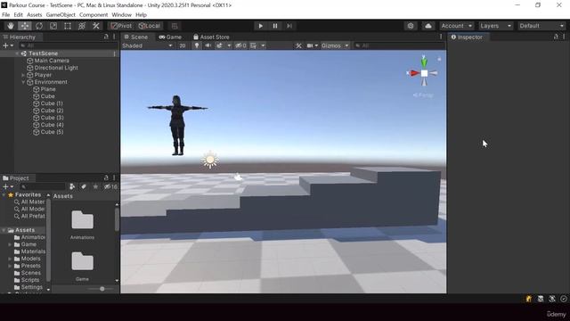Open Component menu
This screenshot has height=321, width=570.
tap(94, 15)
